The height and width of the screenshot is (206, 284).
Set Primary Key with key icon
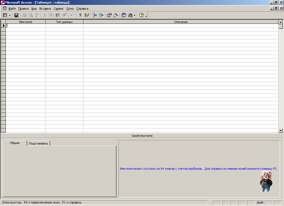pos(80,15)
